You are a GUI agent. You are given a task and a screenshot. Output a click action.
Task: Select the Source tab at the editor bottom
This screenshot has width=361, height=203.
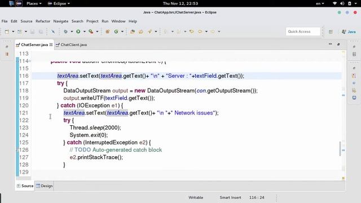[25, 186]
